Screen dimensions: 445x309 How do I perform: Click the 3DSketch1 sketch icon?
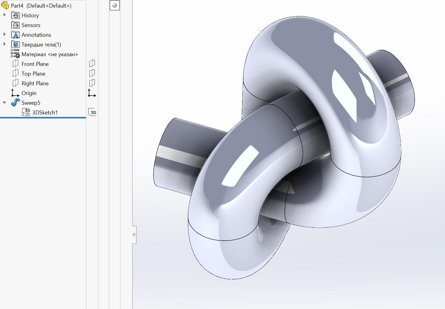pos(26,112)
